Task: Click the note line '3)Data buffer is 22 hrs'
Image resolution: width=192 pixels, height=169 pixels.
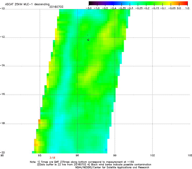Action: point(94,165)
